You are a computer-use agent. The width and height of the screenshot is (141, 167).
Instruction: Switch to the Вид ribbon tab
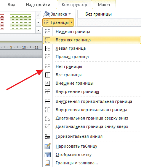pyautogui.click(x=11, y=5)
